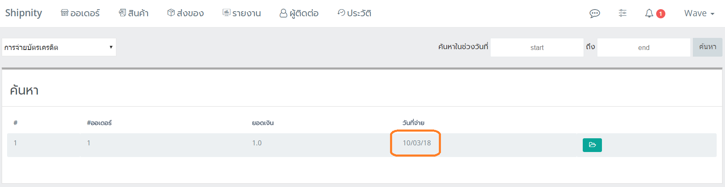Click the Shipnity logo link
The width and height of the screenshot is (725, 187).
click(23, 13)
